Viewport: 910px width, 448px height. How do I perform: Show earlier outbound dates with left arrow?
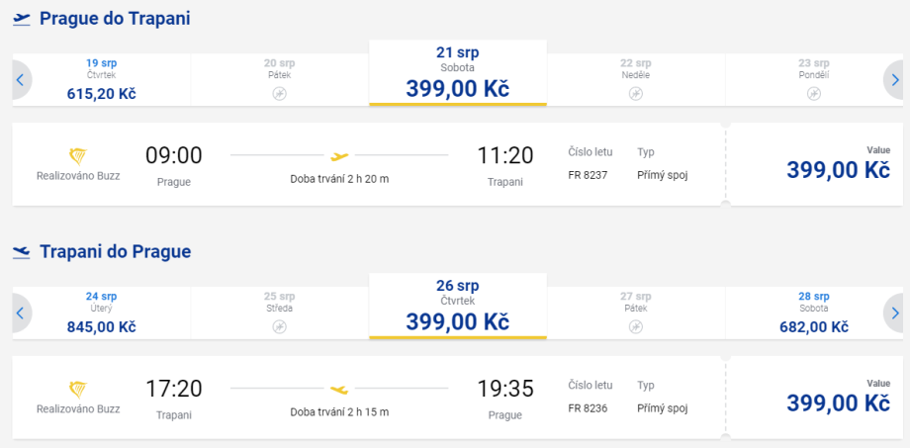[20, 80]
